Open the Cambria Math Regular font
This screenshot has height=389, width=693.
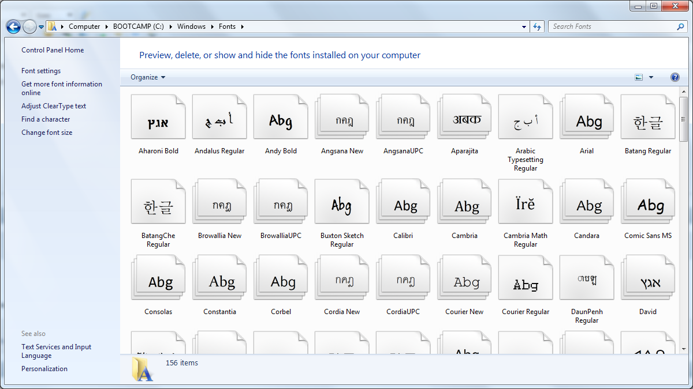(x=525, y=201)
